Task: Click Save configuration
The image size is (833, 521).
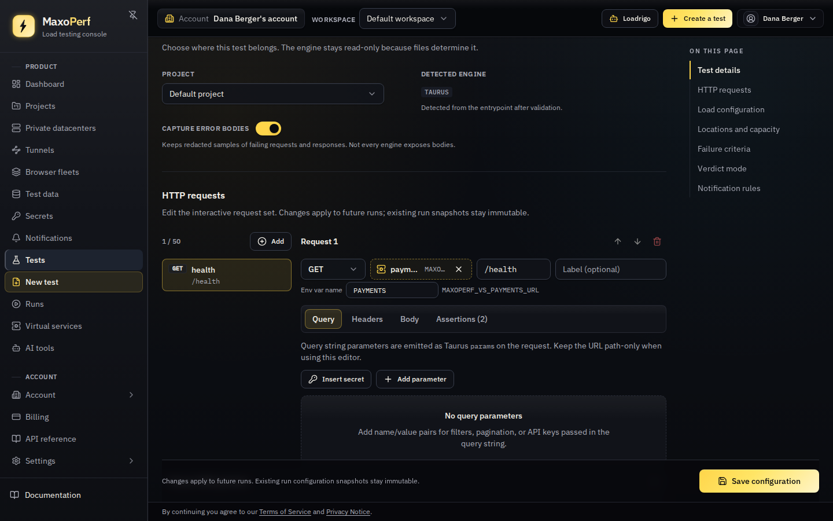Action: tap(759, 481)
